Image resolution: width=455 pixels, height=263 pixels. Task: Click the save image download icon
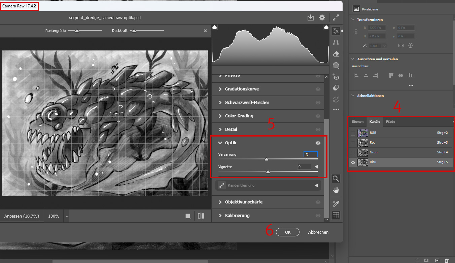[x=311, y=17]
